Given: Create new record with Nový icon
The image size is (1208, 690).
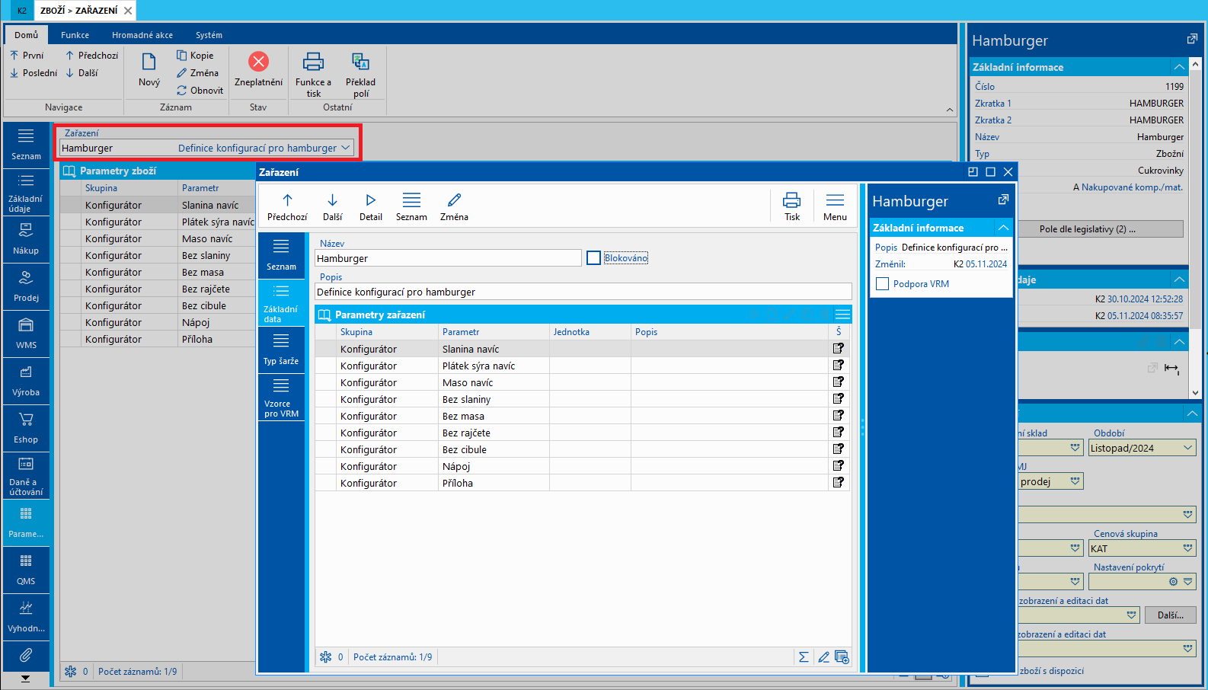Looking at the screenshot, I should 149,62.
